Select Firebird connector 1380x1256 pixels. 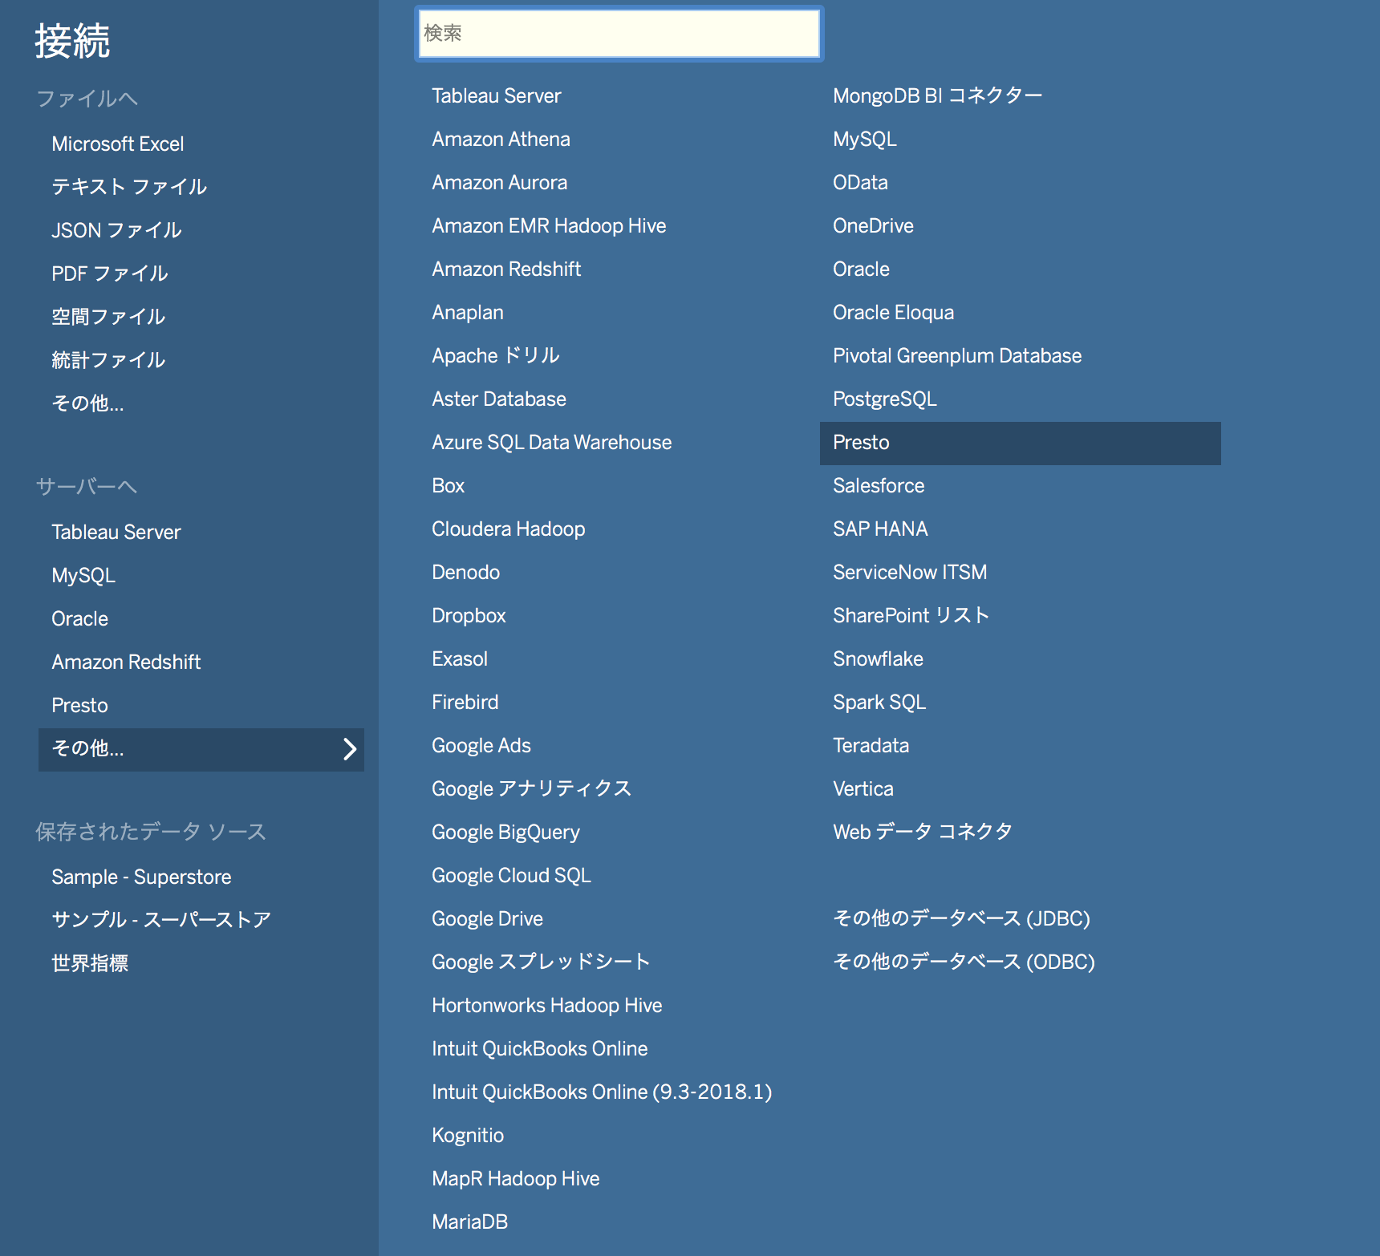[x=465, y=703]
